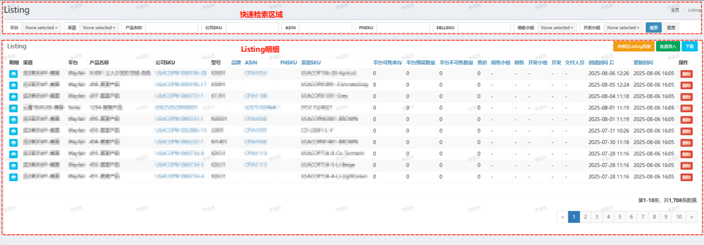
Task: Show details for row created 2025-07-30 11:18
Action: pos(13,143)
